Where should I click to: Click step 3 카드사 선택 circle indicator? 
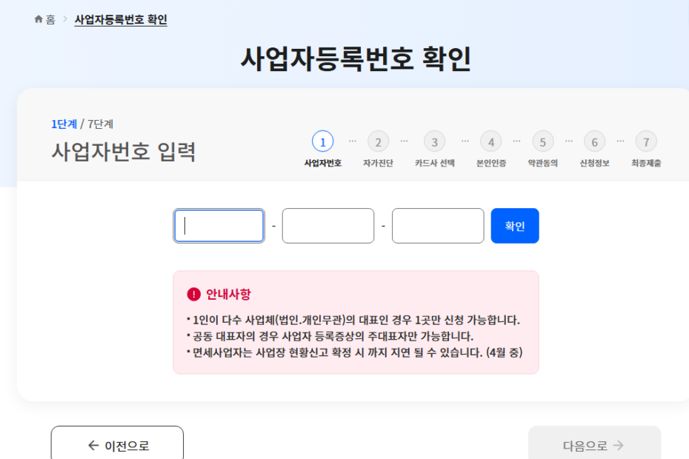point(434,141)
